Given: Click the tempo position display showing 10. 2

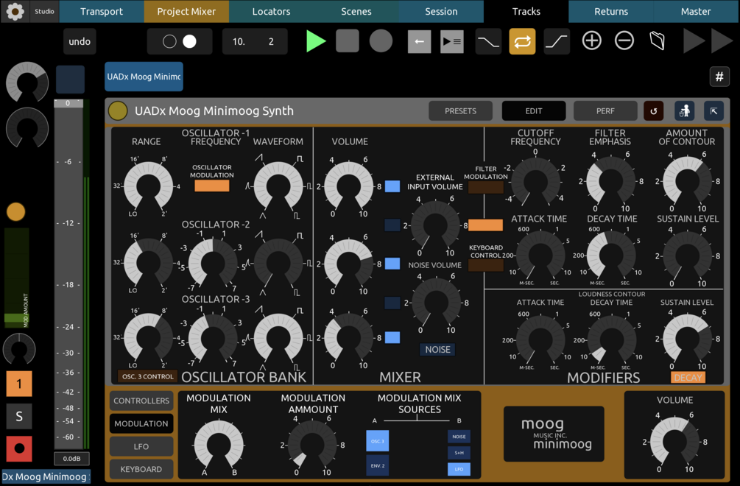Looking at the screenshot, I should coord(254,41).
